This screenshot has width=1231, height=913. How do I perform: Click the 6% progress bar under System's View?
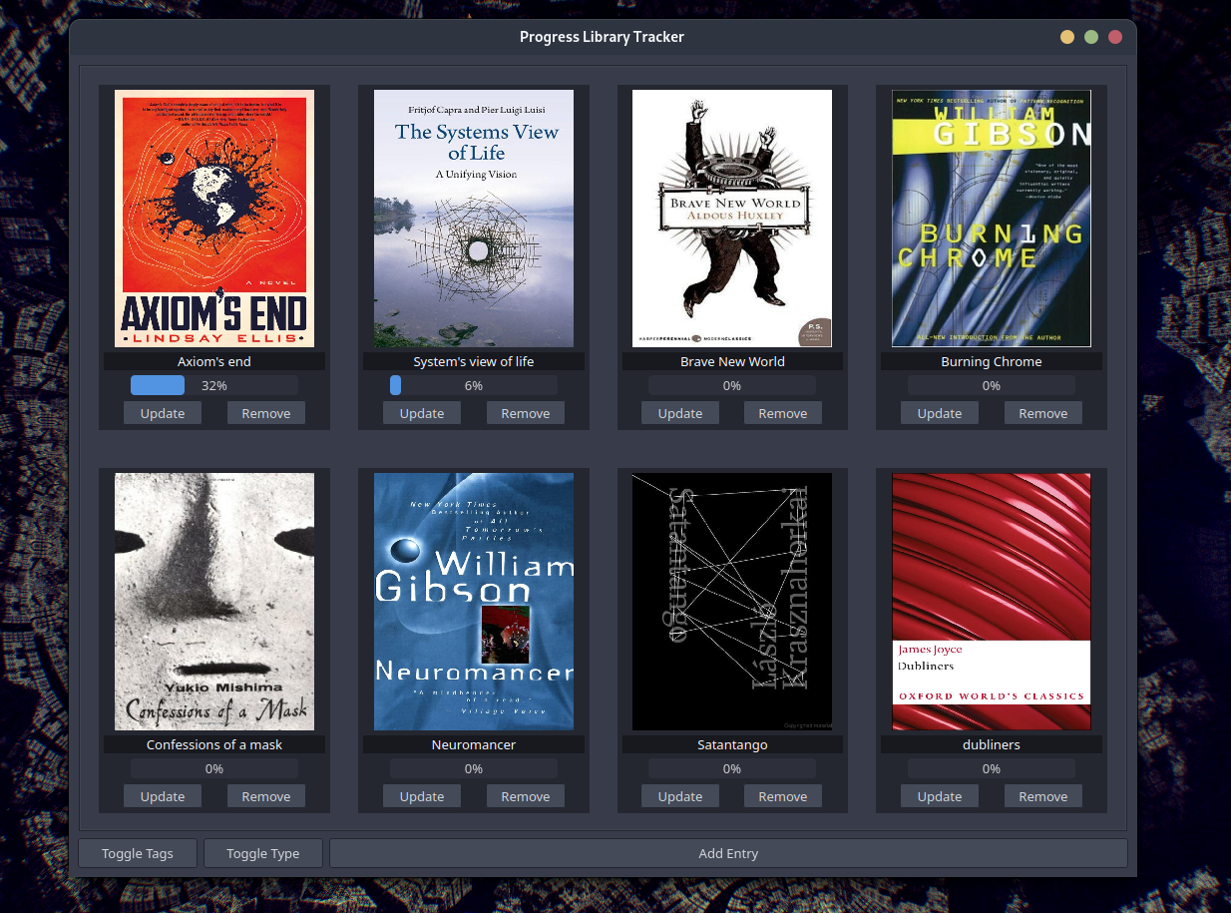(x=473, y=384)
